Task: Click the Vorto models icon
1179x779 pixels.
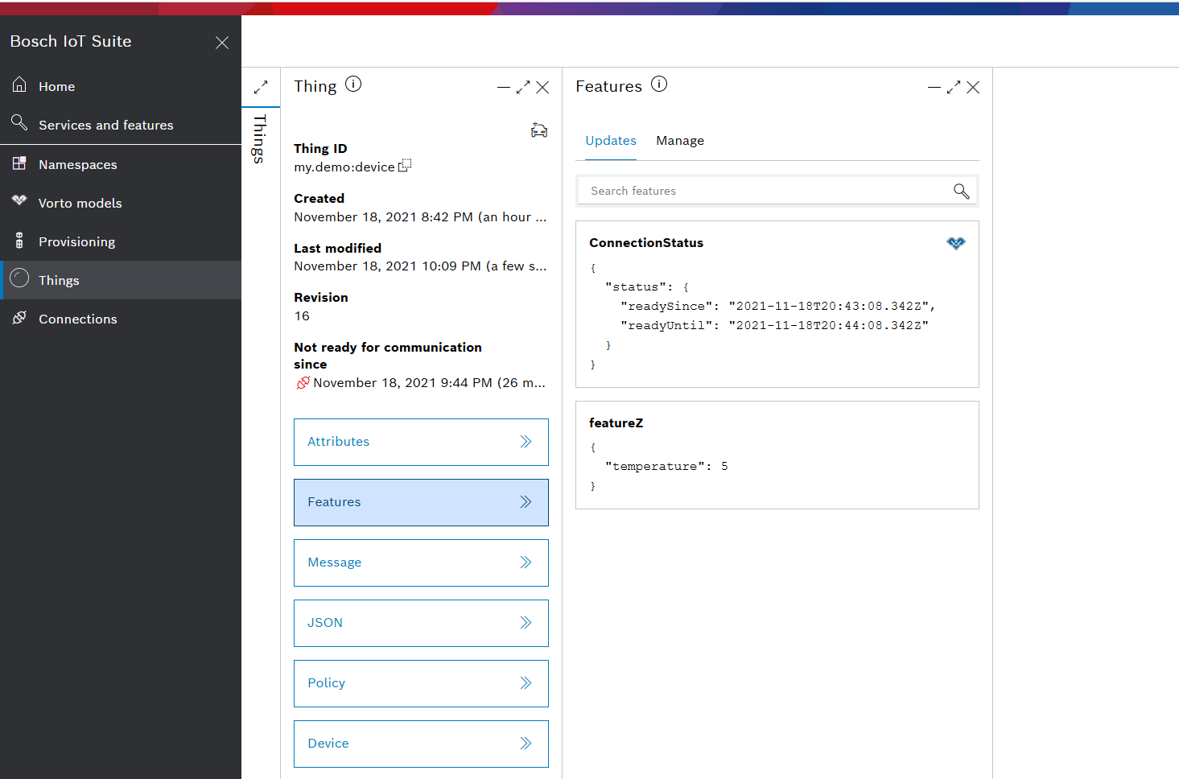Action: pyautogui.click(x=19, y=200)
